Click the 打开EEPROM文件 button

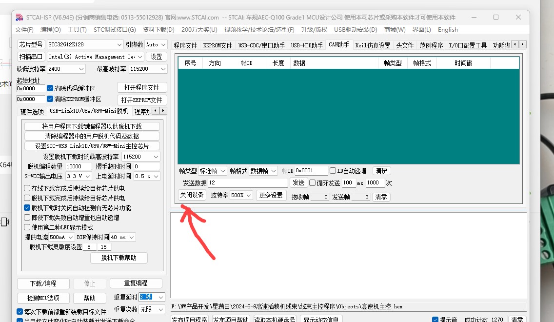click(x=142, y=100)
